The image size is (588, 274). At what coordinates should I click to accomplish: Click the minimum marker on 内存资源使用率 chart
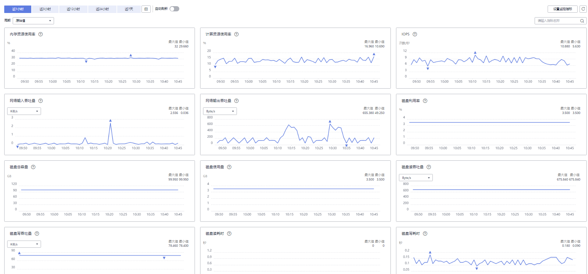tap(86, 62)
